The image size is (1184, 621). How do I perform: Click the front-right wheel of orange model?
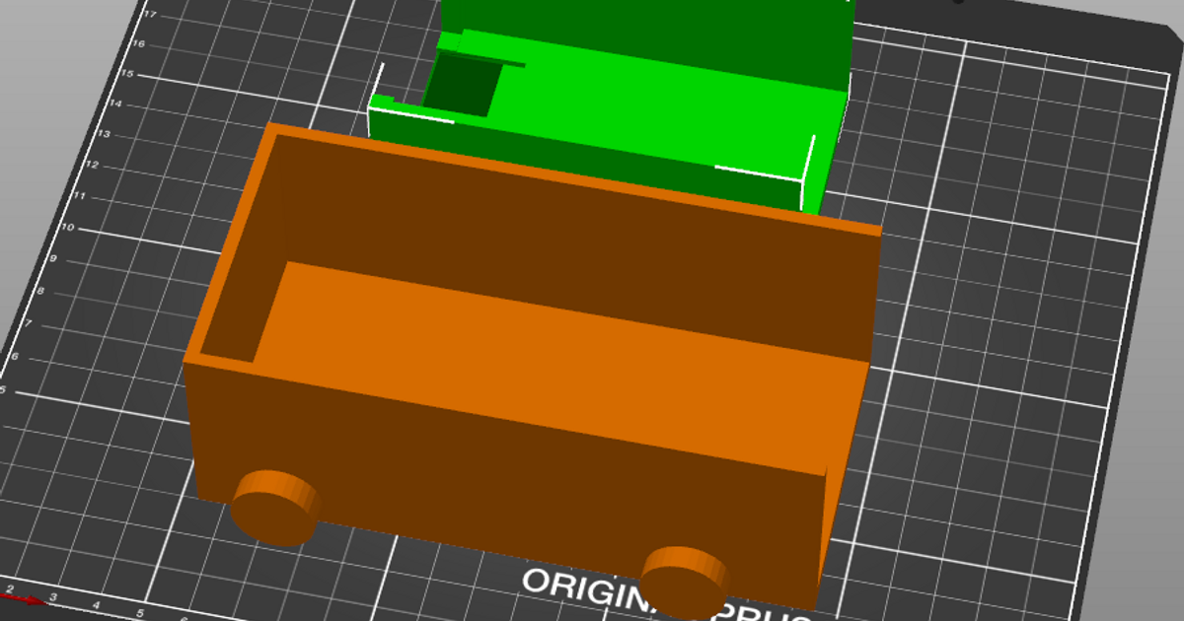coord(684,580)
